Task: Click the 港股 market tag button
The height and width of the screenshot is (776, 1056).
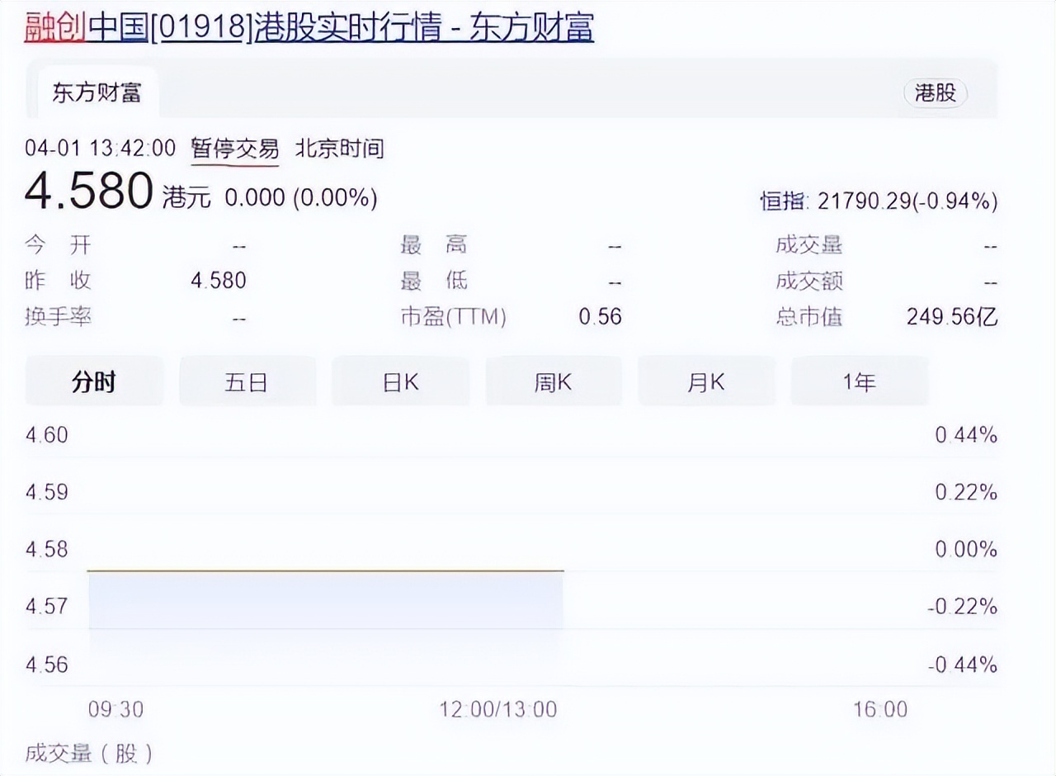Action: [936, 92]
